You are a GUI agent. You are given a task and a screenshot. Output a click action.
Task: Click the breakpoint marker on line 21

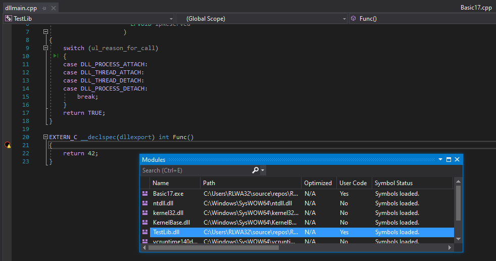(x=7, y=145)
